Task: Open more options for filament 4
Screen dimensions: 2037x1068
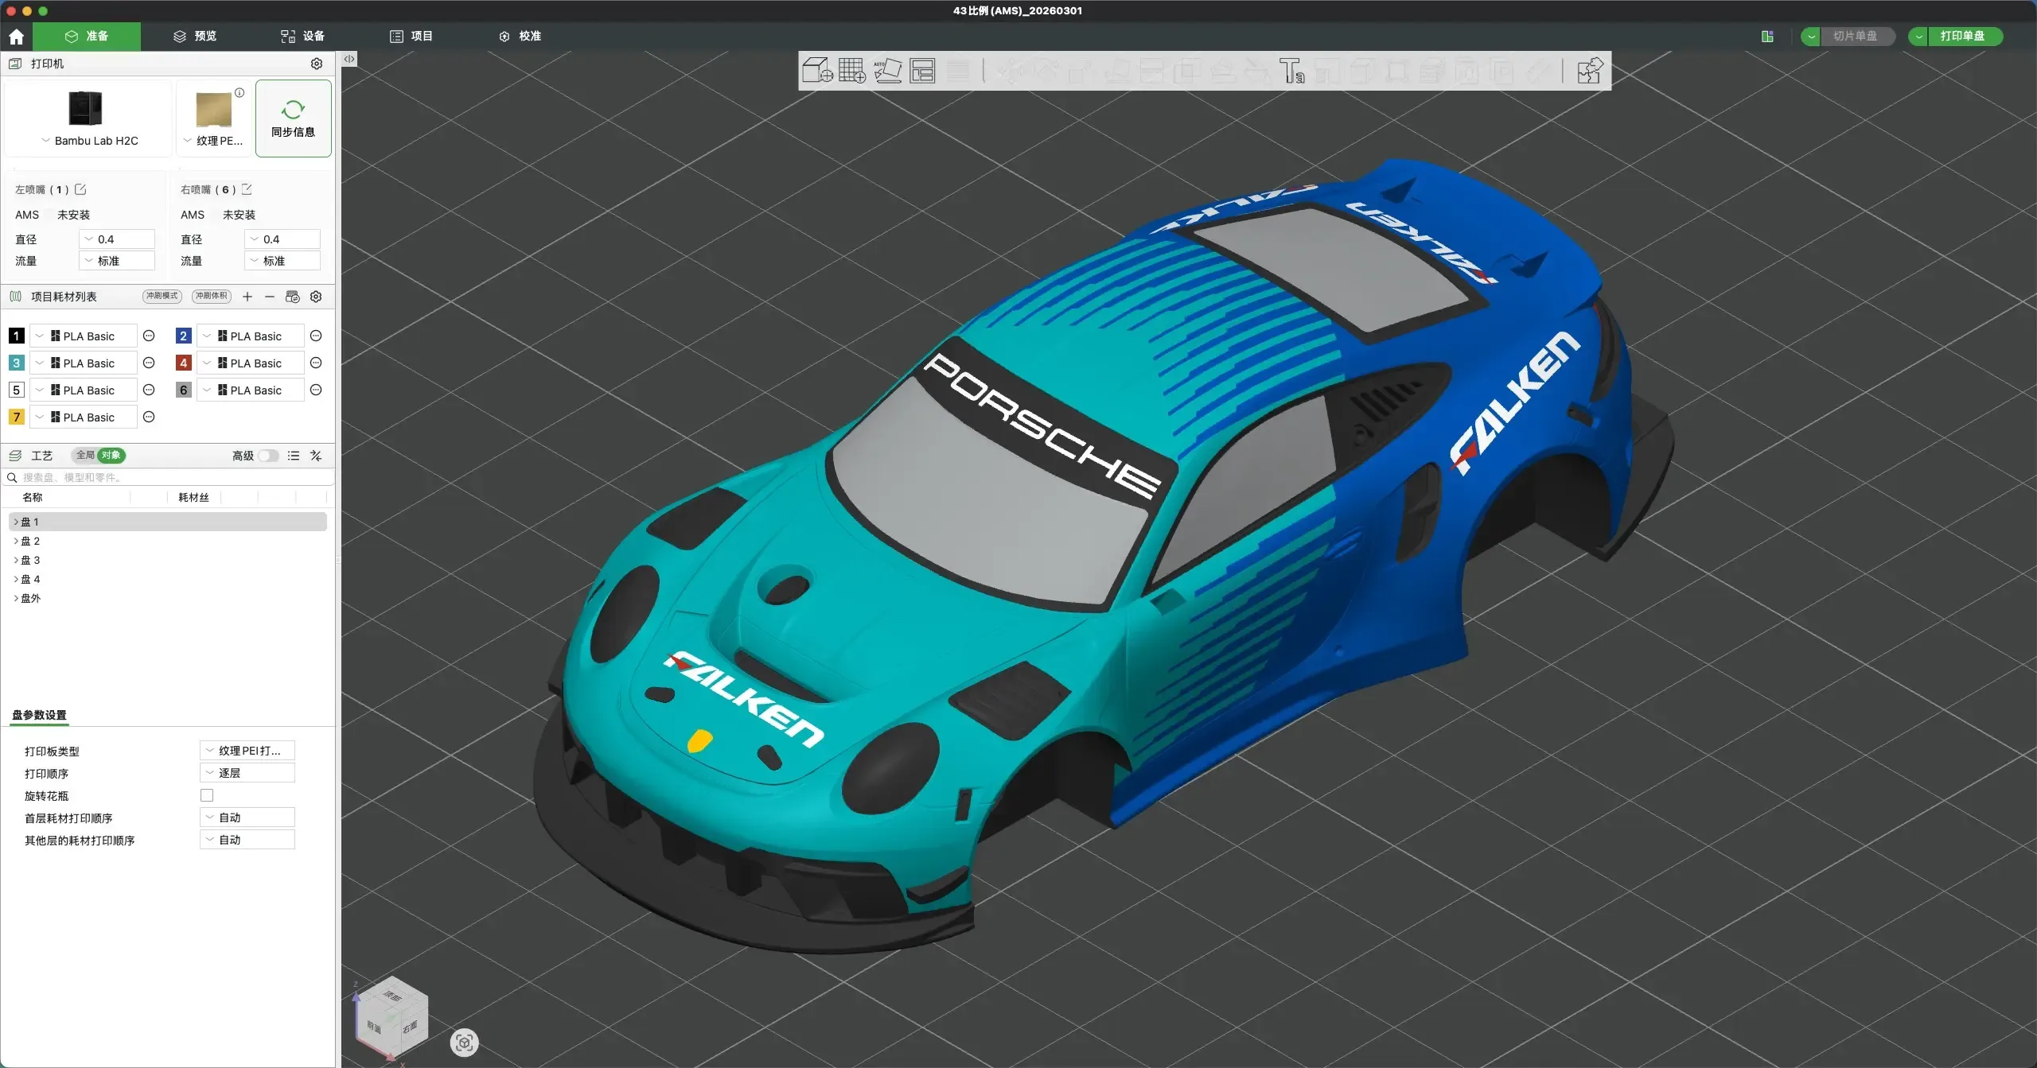Action: [316, 363]
